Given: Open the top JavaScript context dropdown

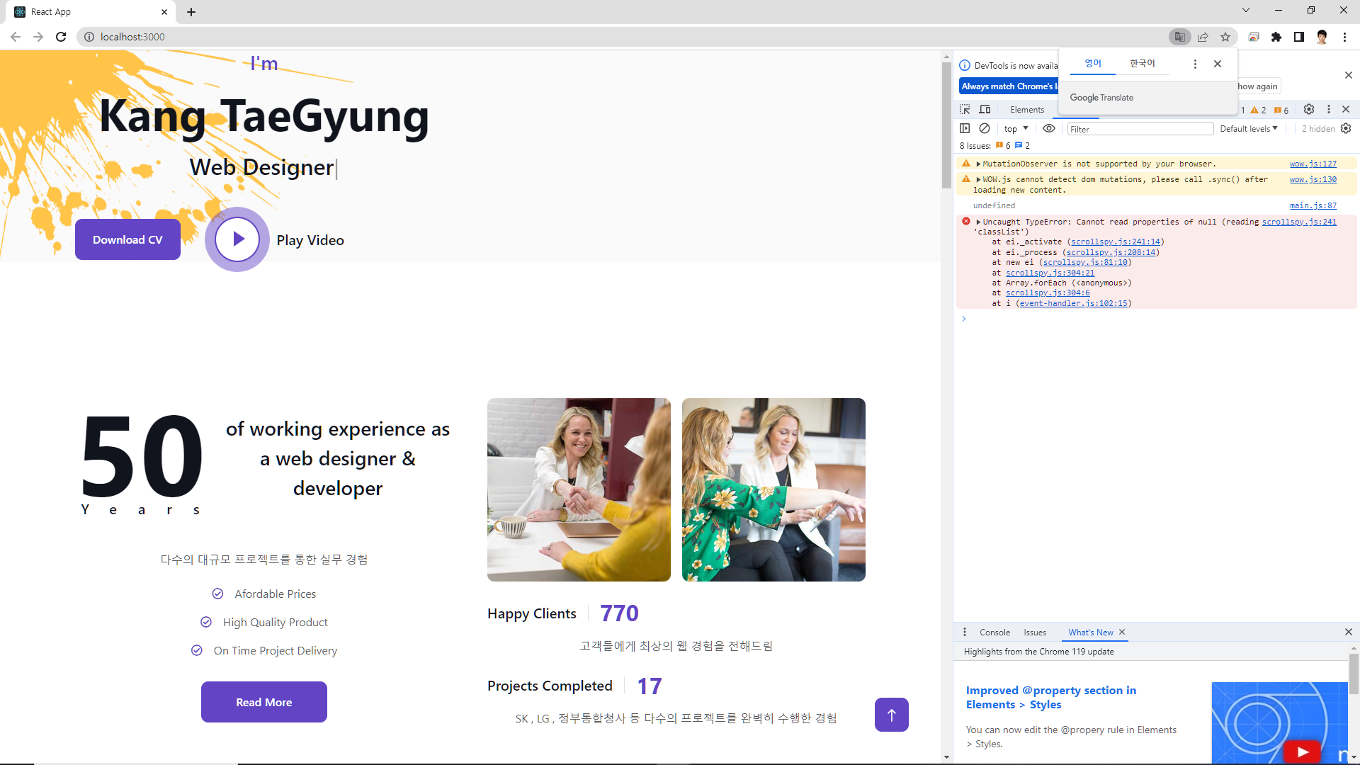Looking at the screenshot, I should pos(1016,128).
